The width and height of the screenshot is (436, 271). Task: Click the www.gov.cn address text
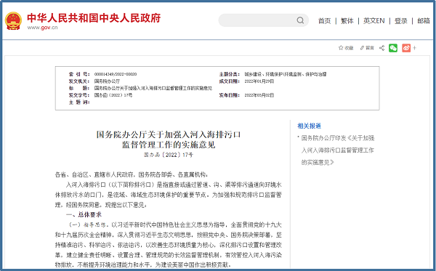[42, 28]
